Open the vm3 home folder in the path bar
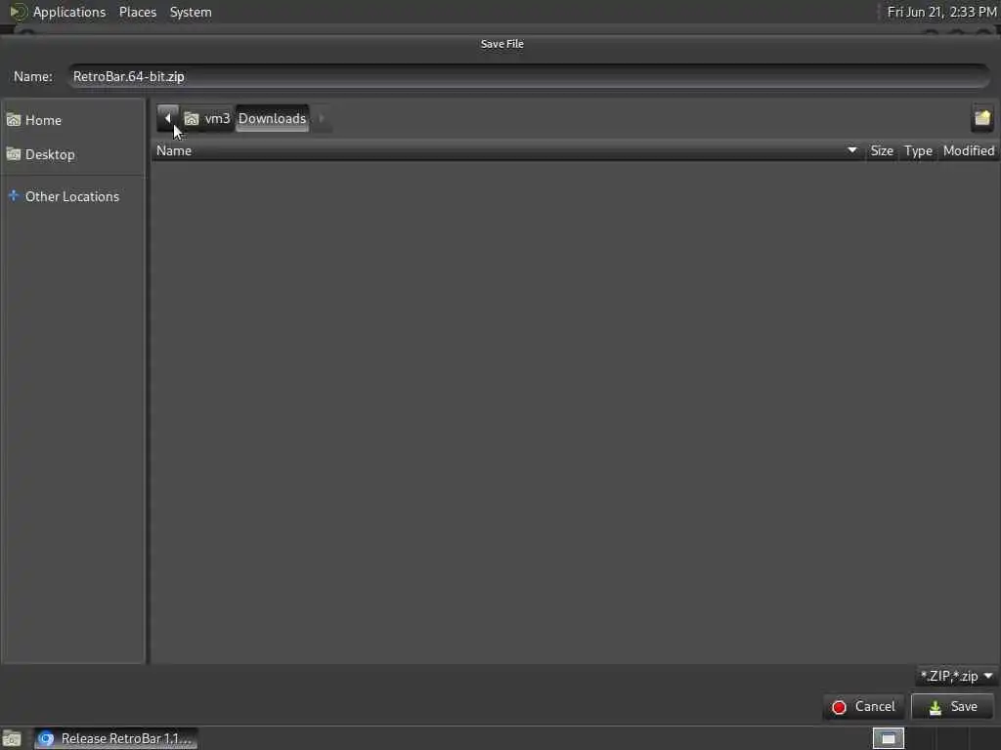The width and height of the screenshot is (1001, 750). click(x=207, y=118)
